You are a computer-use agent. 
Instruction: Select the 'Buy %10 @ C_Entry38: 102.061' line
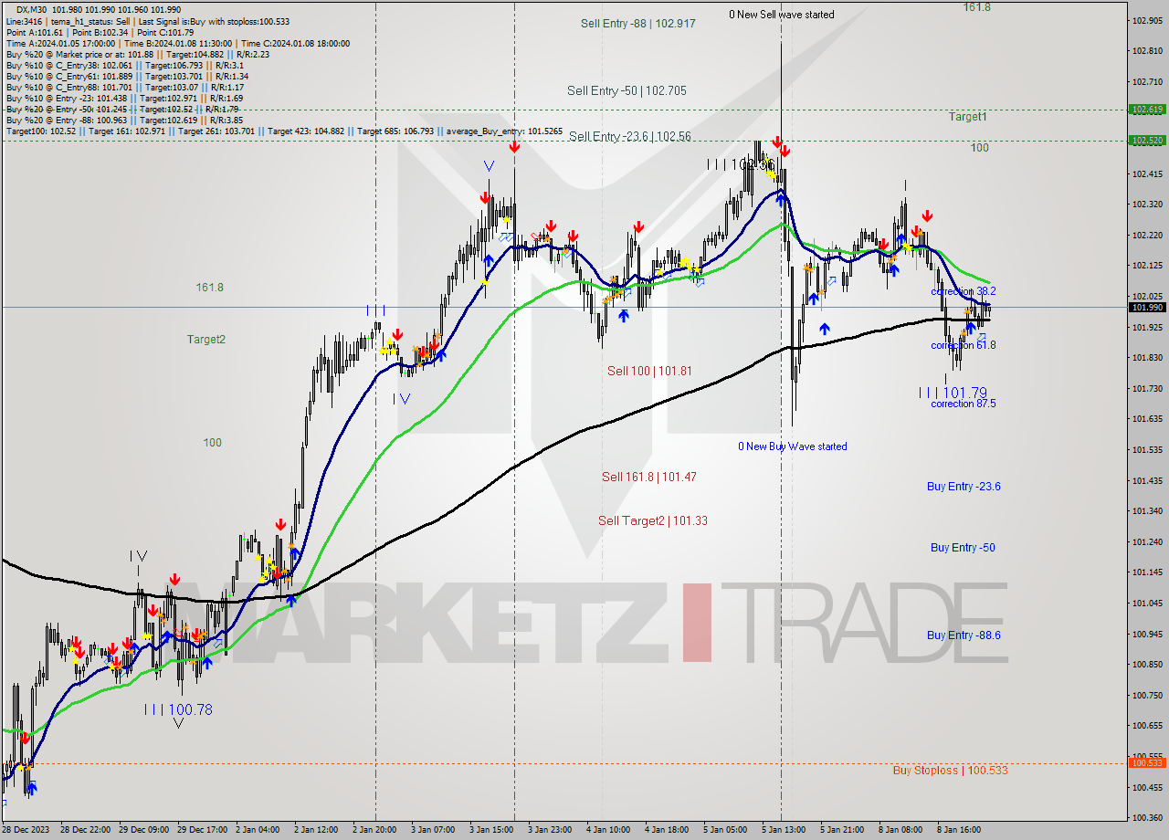pos(123,65)
